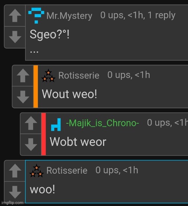Viewport: 188px width, 206px height.
Task: Open Rotisserie's profile from "woo!" comment
Action: tap(67, 171)
